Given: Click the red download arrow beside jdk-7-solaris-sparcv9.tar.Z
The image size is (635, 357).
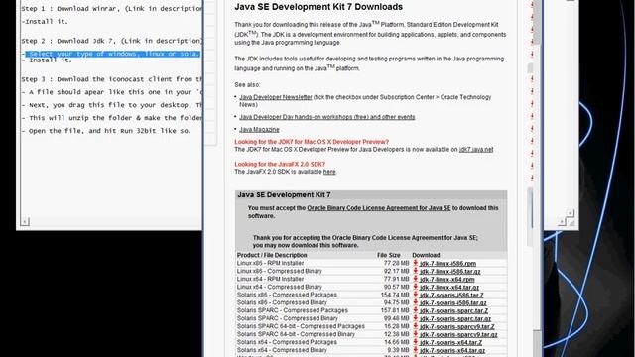Looking at the screenshot, I should click(415, 326).
